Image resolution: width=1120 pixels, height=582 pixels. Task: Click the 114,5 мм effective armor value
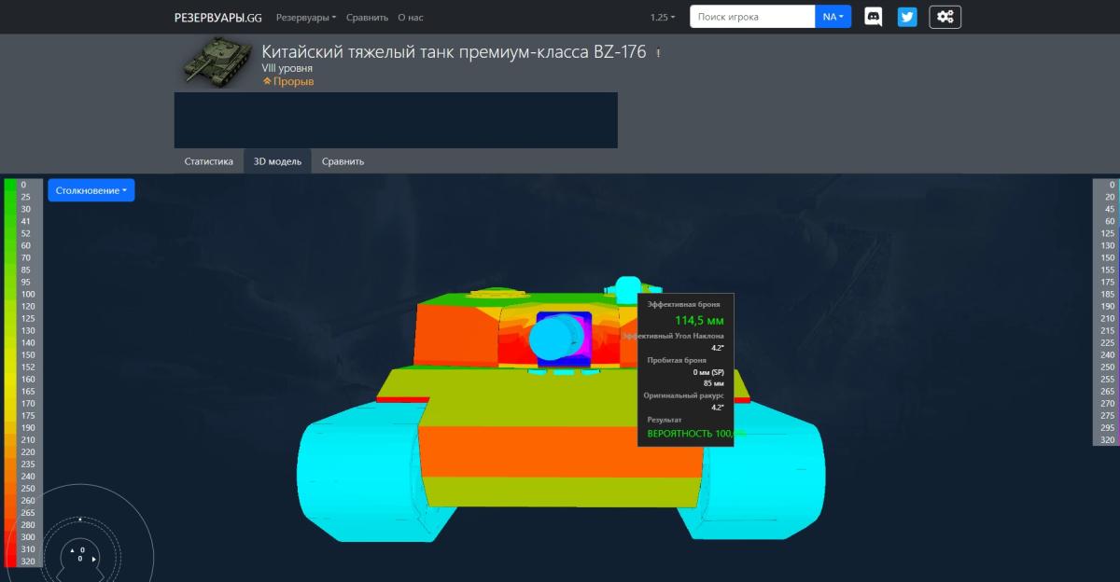pos(699,320)
